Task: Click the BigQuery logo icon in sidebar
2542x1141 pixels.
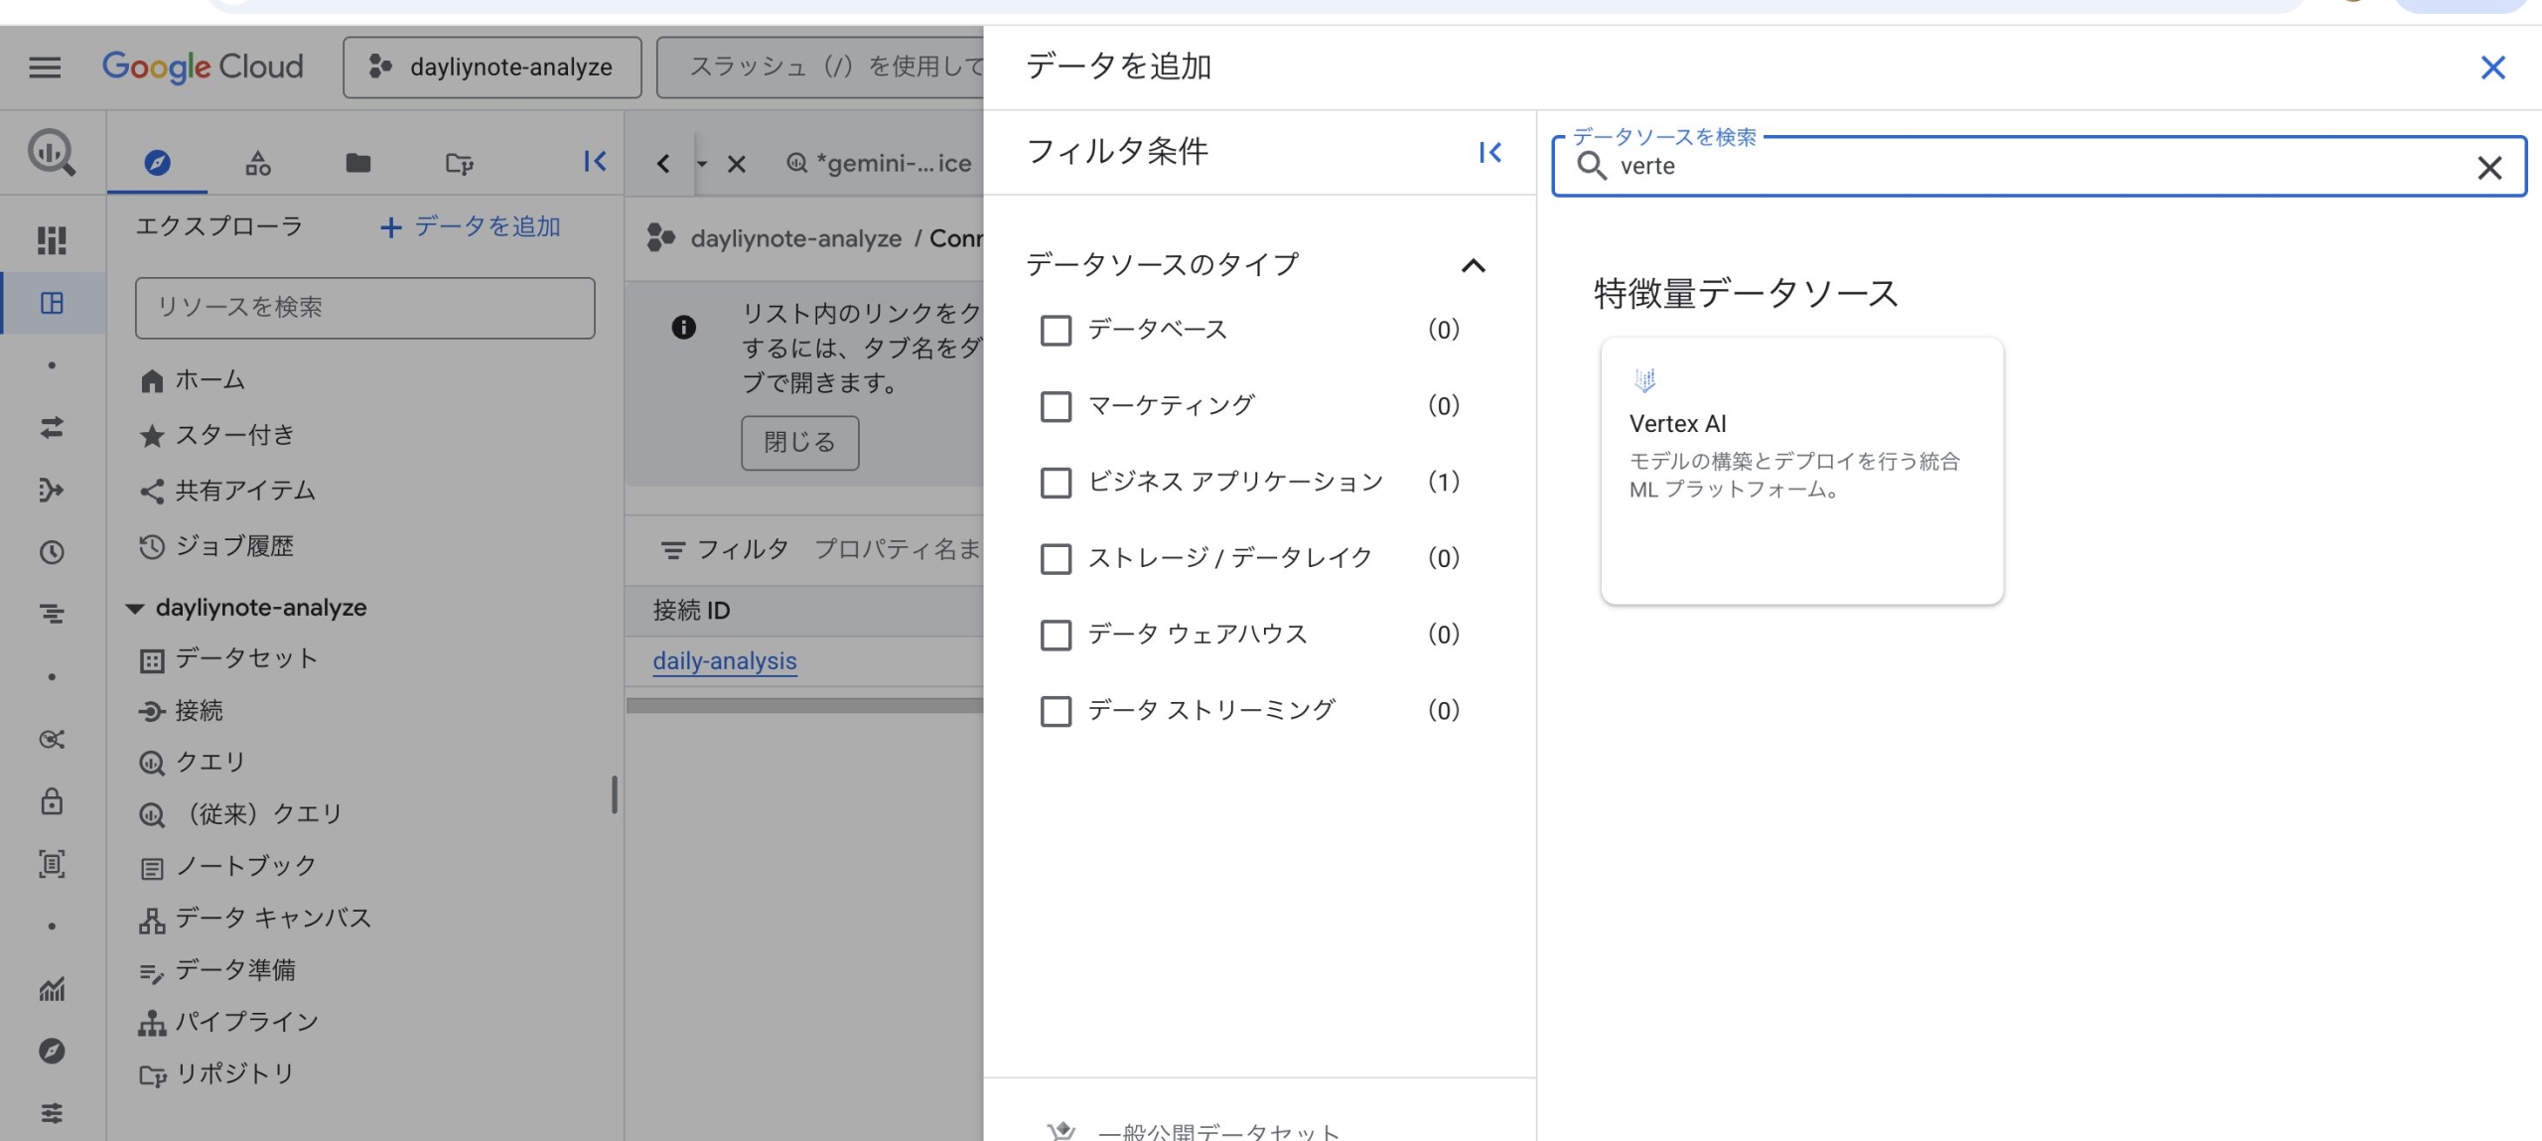Action: click(51, 153)
